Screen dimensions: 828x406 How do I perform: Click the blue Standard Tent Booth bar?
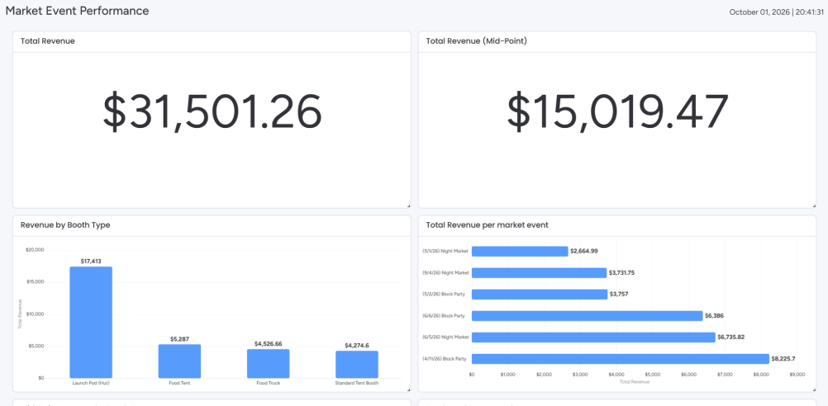357,365
